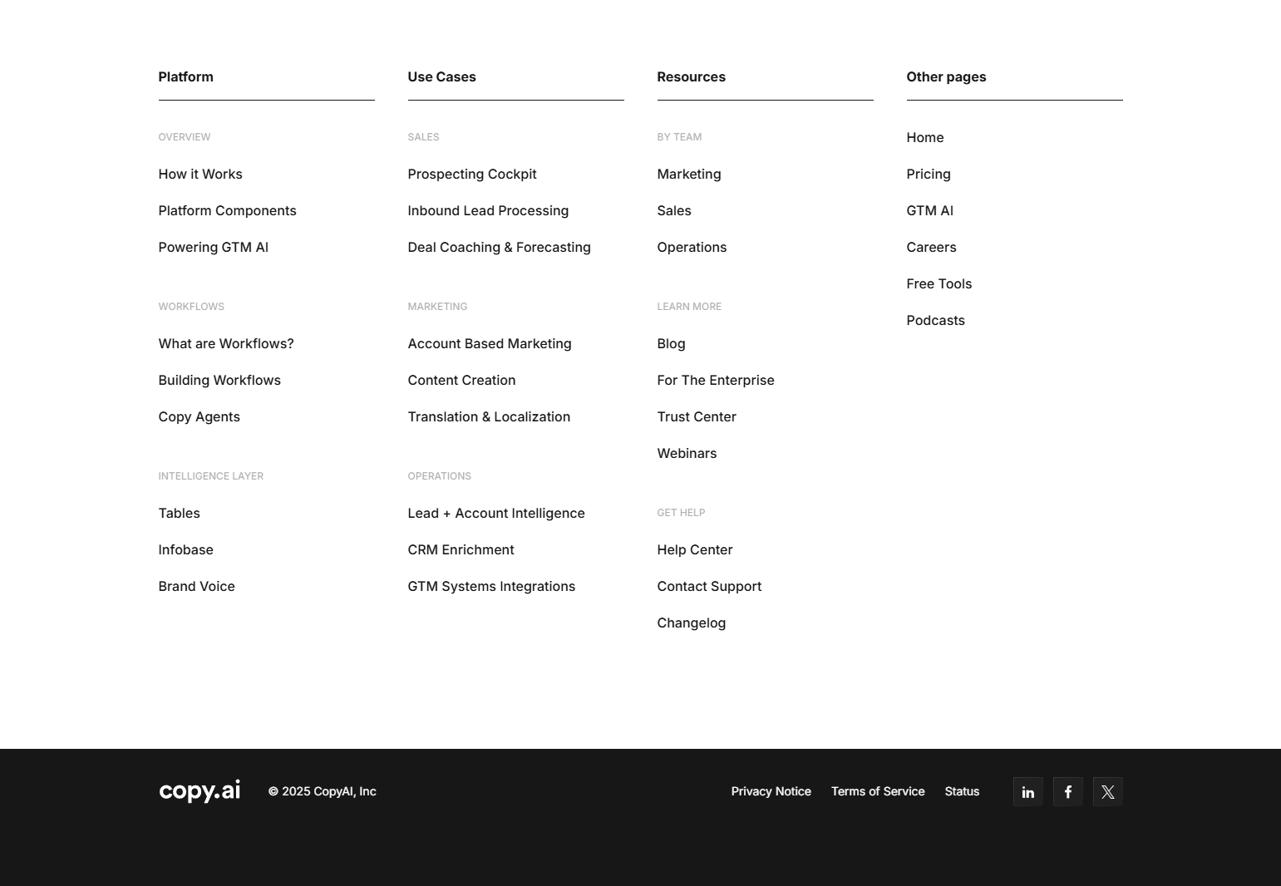The width and height of the screenshot is (1281, 886).
Task: View the Terms of Service
Action: click(878, 791)
